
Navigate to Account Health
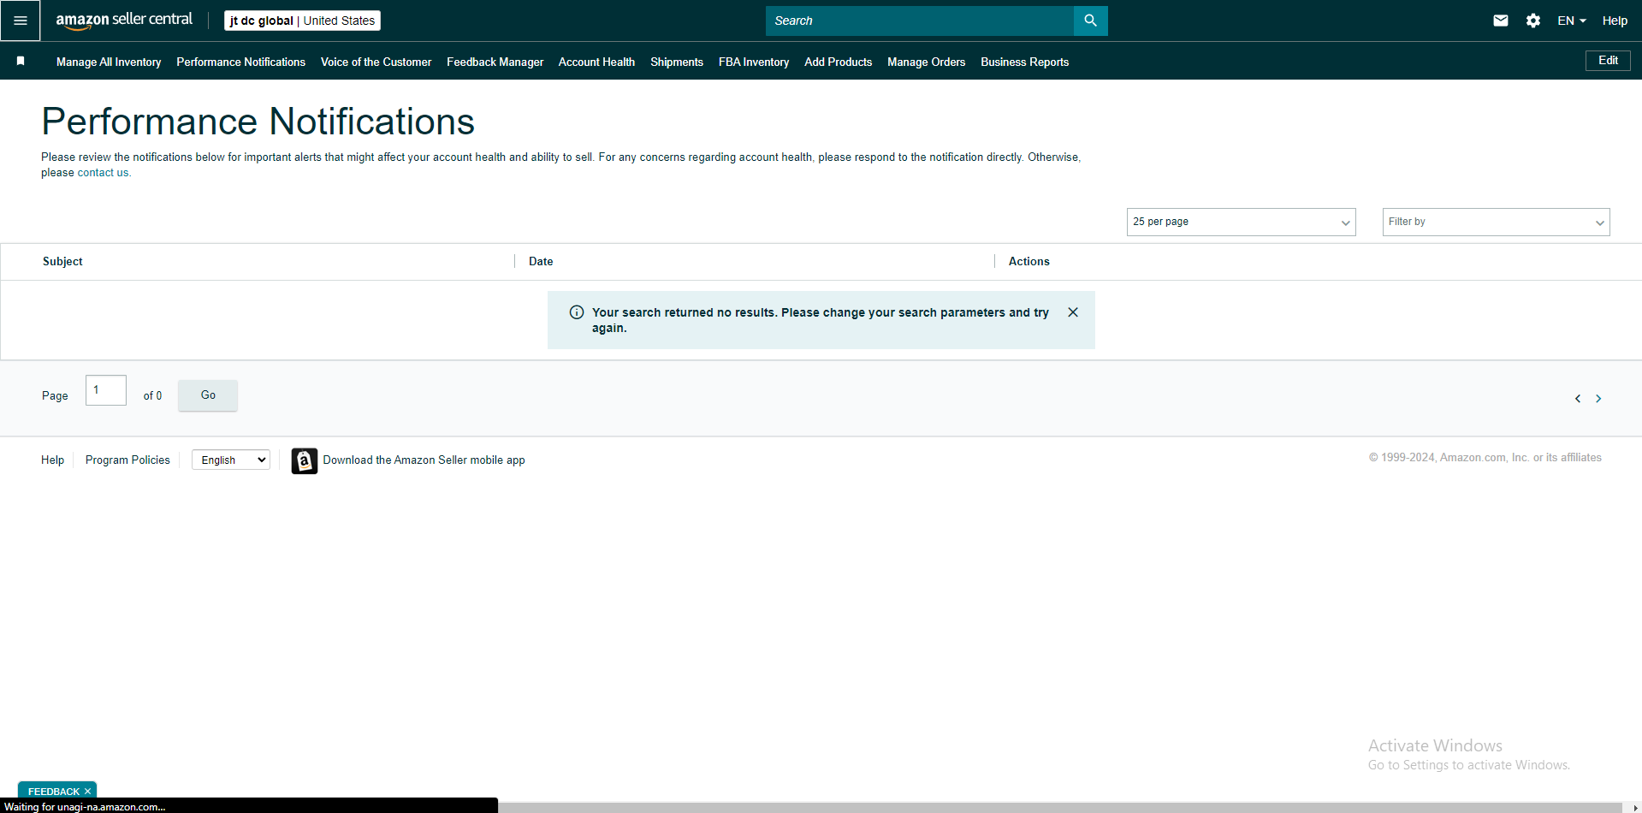(x=596, y=62)
